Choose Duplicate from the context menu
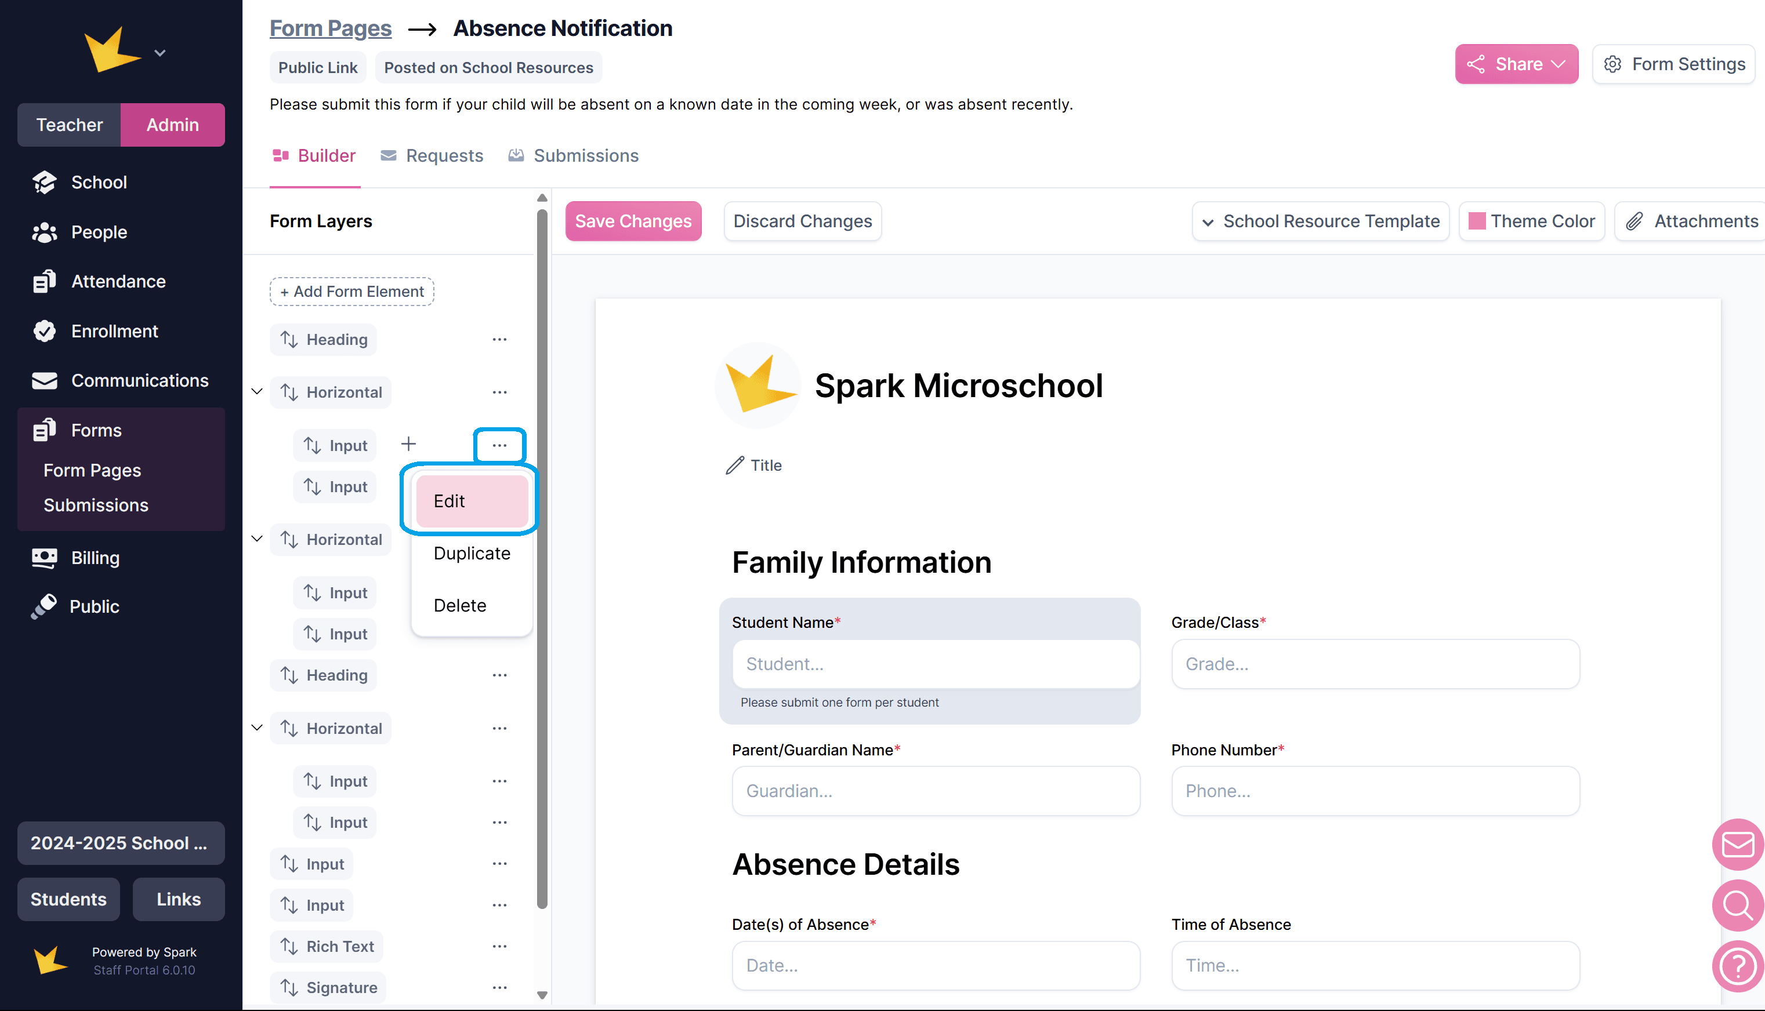Image resolution: width=1765 pixels, height=1011 pixels. point(472,554)
